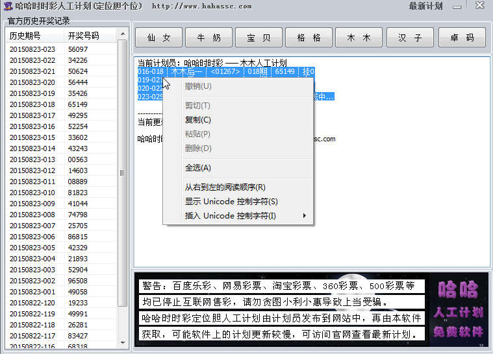Viewport: 493px width, 354px height.
Task: Close the window with the X button
Action: tap(480, 5)
